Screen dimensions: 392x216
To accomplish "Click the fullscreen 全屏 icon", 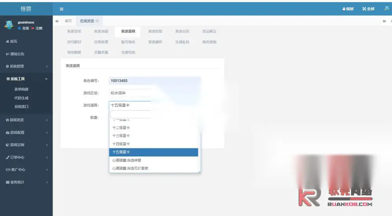I will pos(368,9).
